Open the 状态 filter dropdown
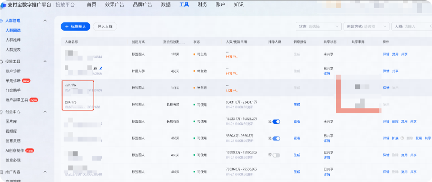Screen dimensions: 432x182 click(x=318, y=26)
